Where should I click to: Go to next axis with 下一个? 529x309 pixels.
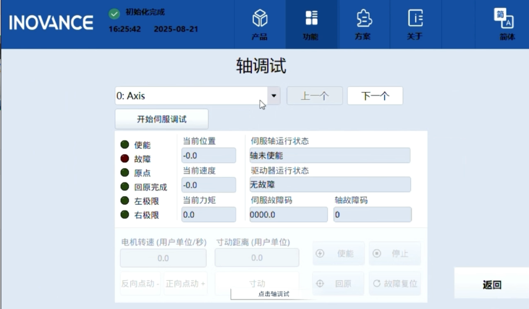(375, 96)
